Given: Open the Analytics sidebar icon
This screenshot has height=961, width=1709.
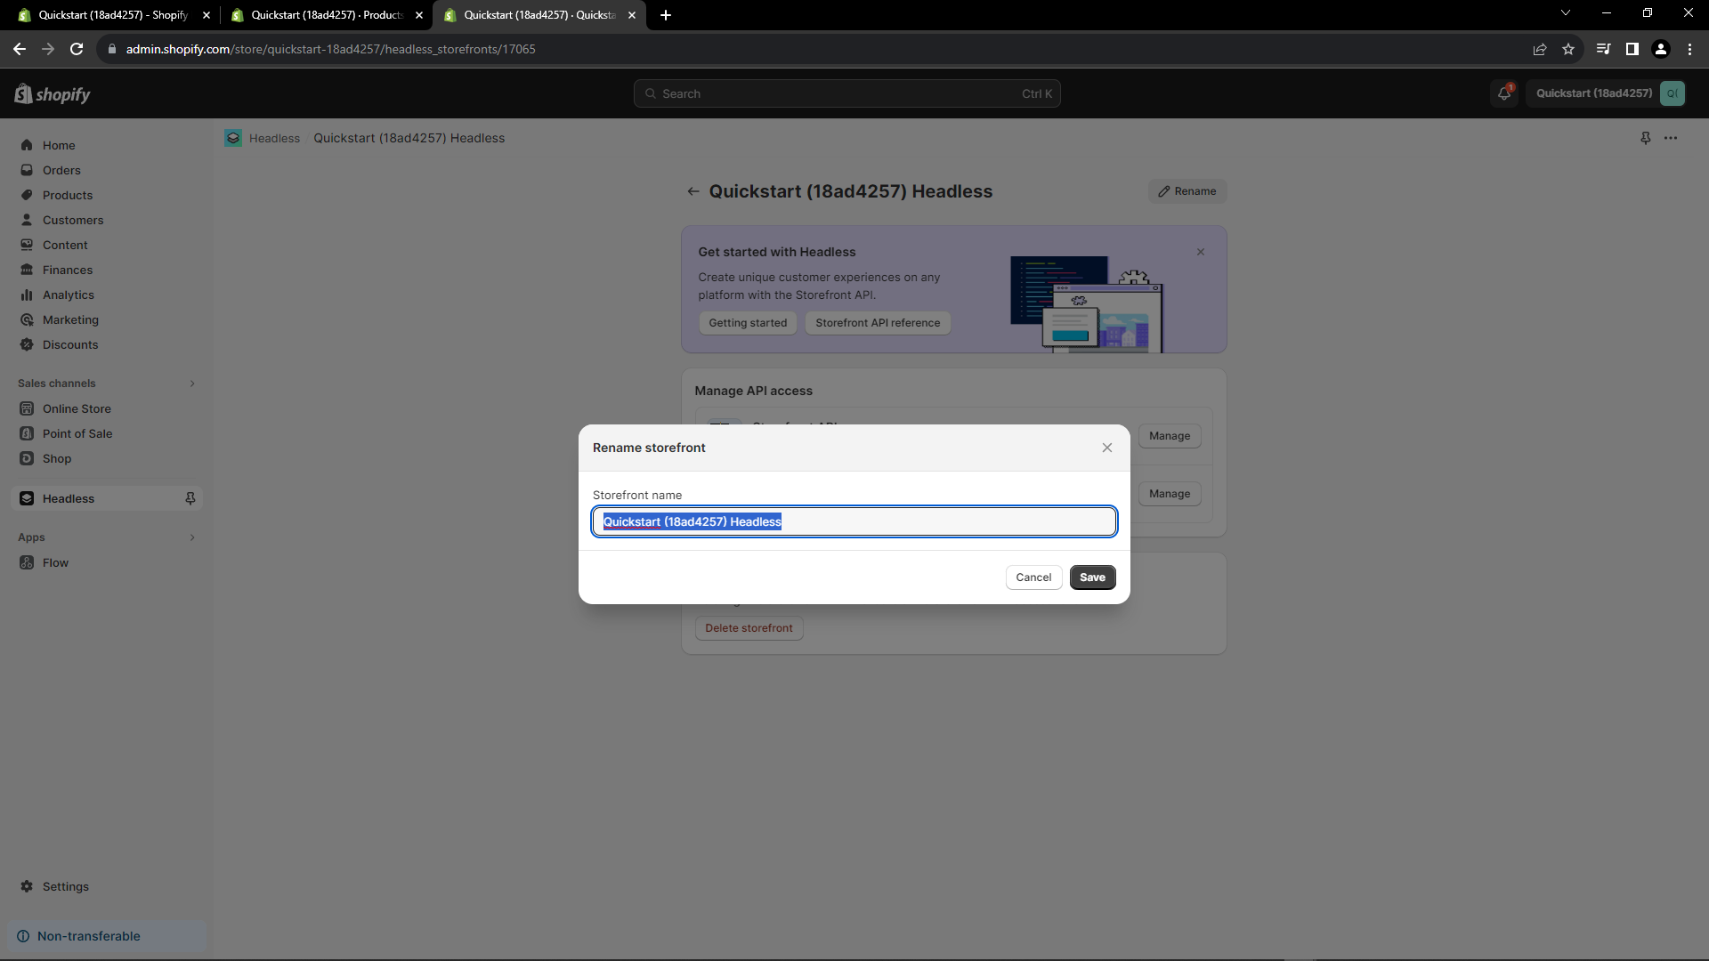Looking at the screenshot, I should pos(27,295).
